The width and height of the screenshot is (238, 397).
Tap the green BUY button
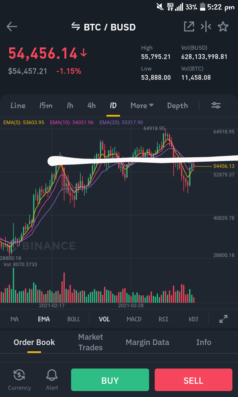click(x=110, y=380)
